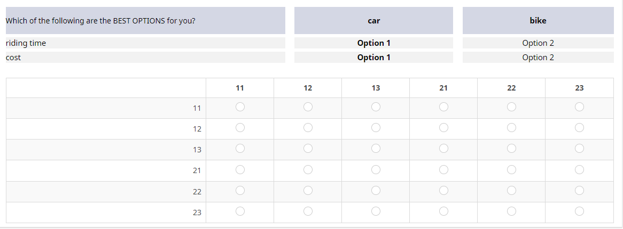Choose radio in row 12, column 13

click(376, 128)
